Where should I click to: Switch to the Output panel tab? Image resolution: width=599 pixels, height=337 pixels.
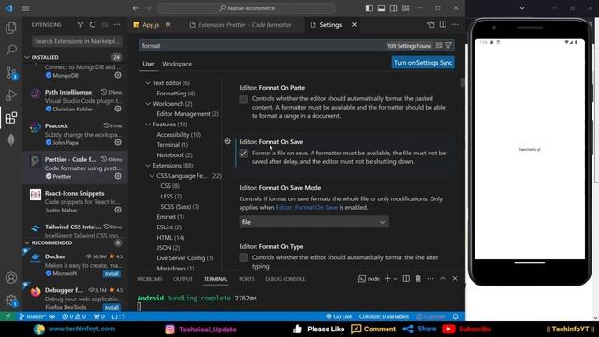point(183,279)
